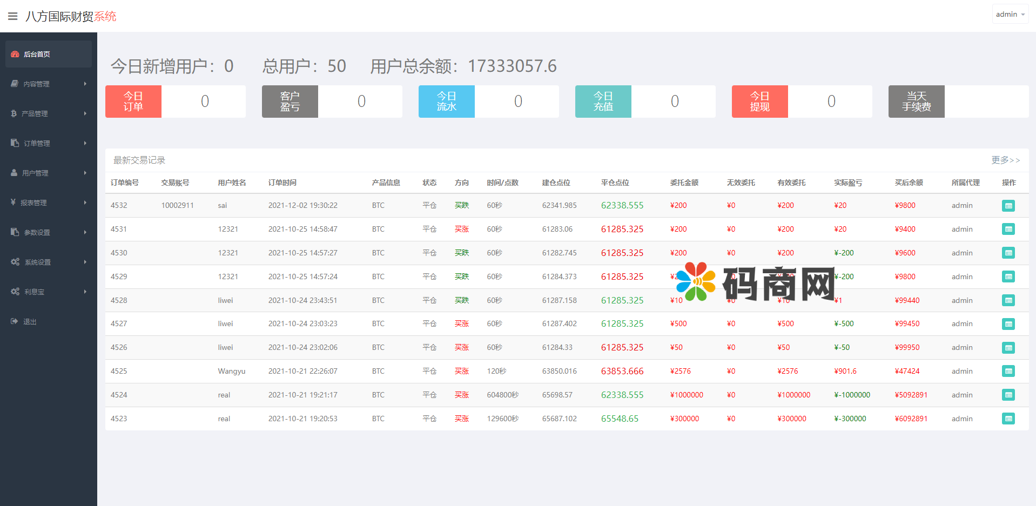
Task: Expand the 内容管理 arrow
Action: [x=85, y=84]
